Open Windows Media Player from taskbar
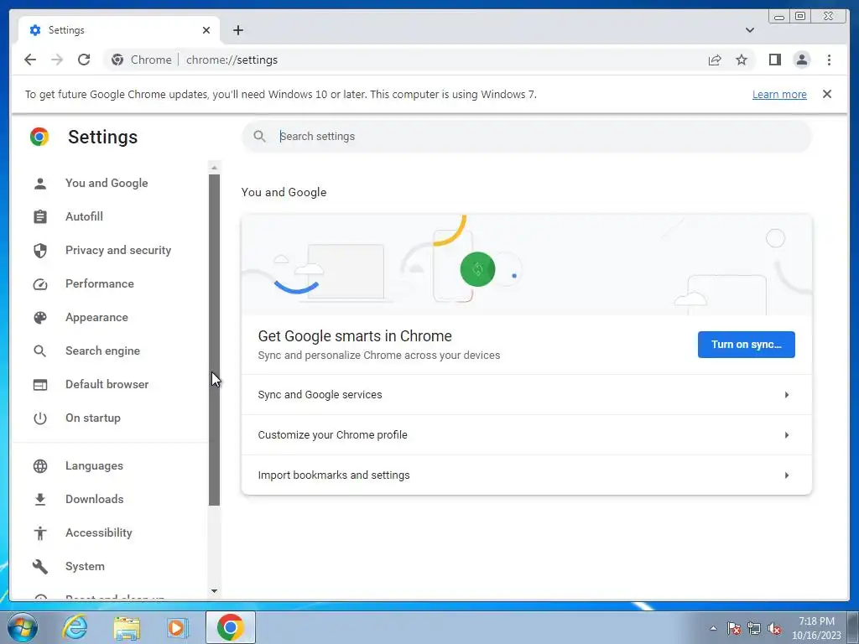Image resolution: width=859 pixels, height=644 pixels. click(177, 627)
